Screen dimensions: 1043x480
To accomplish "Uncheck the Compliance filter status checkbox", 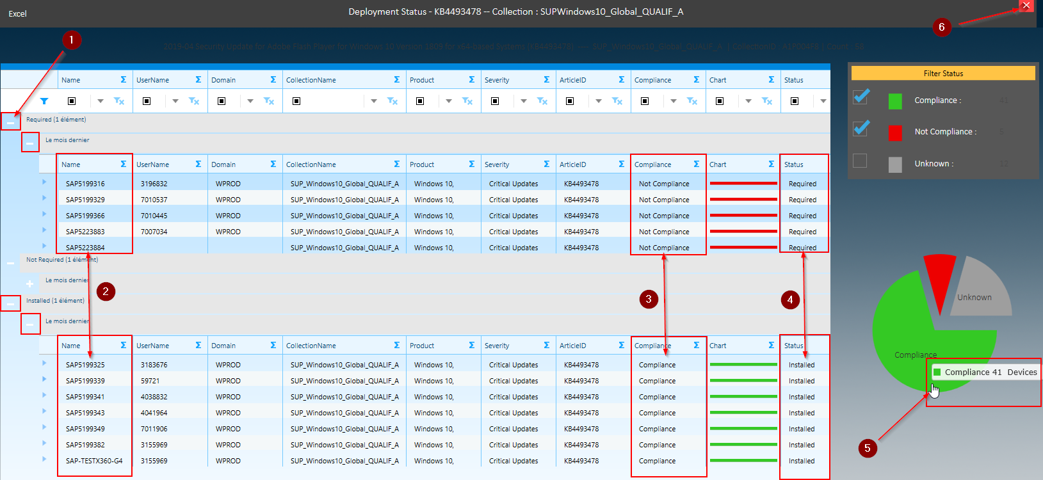I will [x=861, y=97].
